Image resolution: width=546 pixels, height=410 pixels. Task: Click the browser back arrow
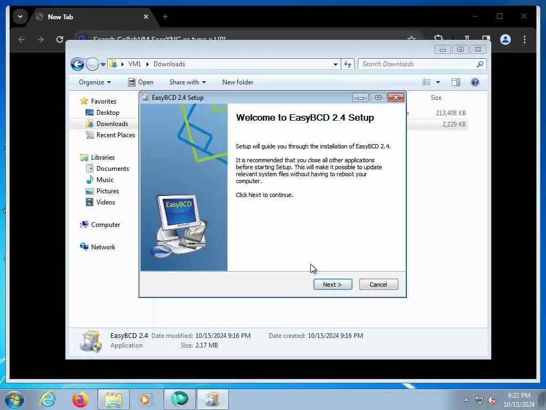point(21,40)
